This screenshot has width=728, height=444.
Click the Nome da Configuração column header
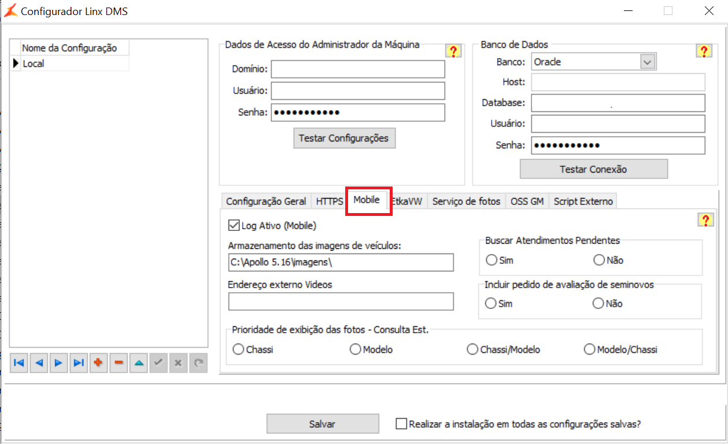pyautogui.click(x=75, y=48)
